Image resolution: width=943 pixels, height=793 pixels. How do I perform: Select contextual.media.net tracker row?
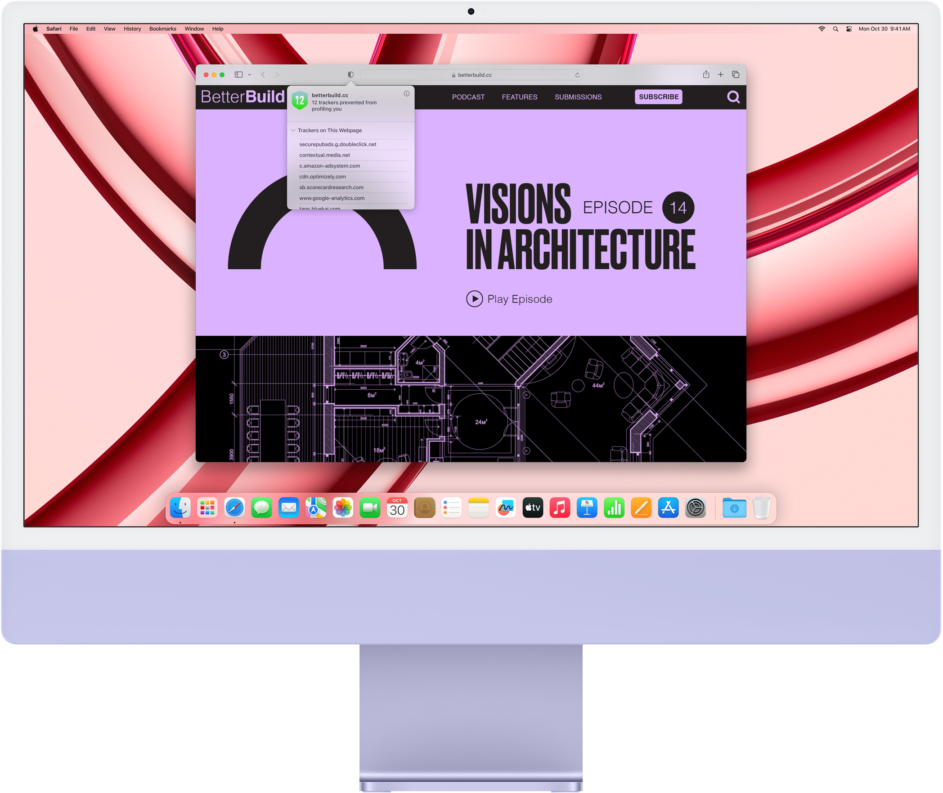pos(353,155)
